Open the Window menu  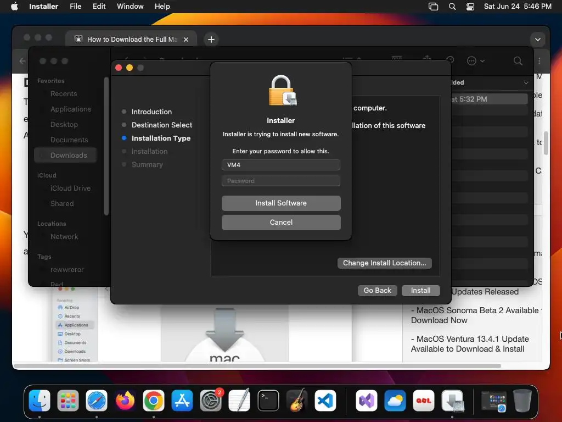point(130,6)
